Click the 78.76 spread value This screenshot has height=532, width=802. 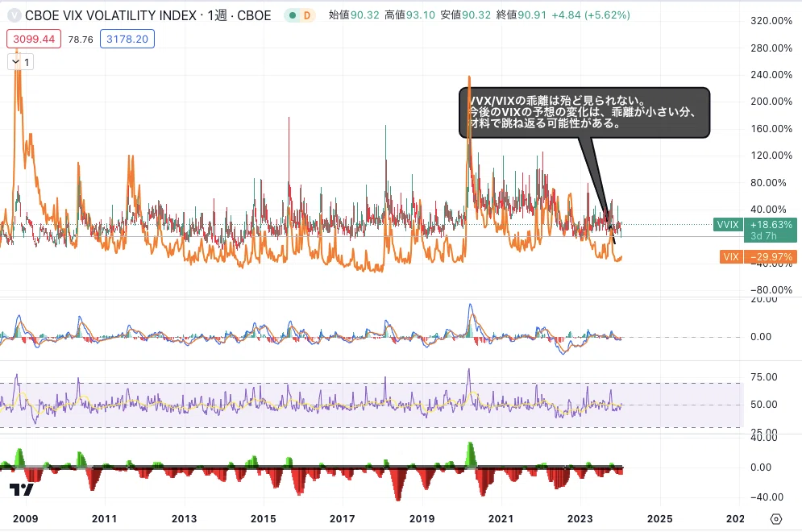(x=81, y=39)
